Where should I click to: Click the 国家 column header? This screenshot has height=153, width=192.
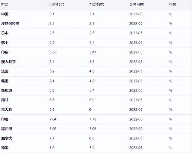[4, 5]
